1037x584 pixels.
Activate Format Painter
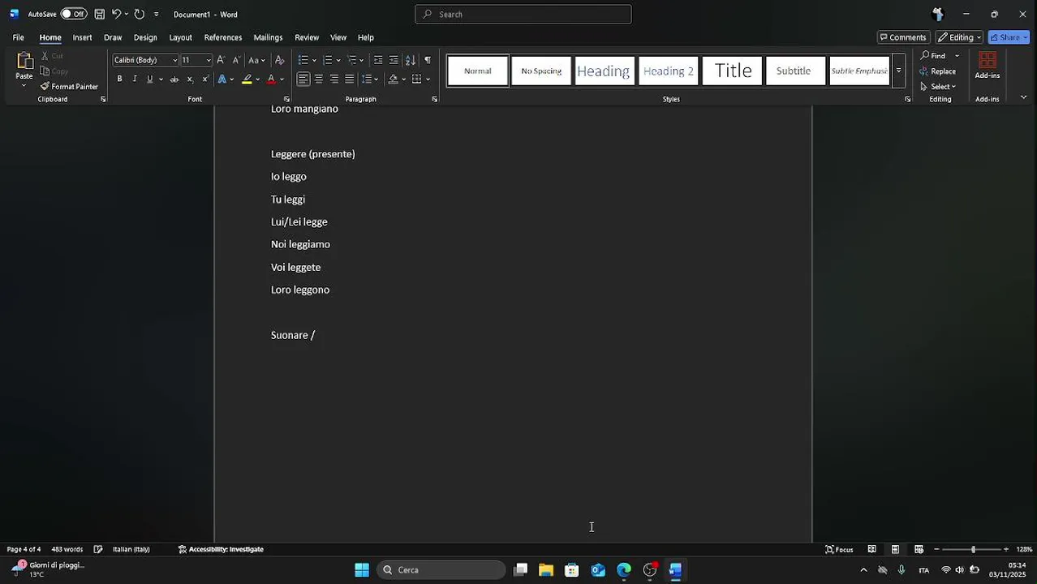pyautogui.click(x=69, y=87)
